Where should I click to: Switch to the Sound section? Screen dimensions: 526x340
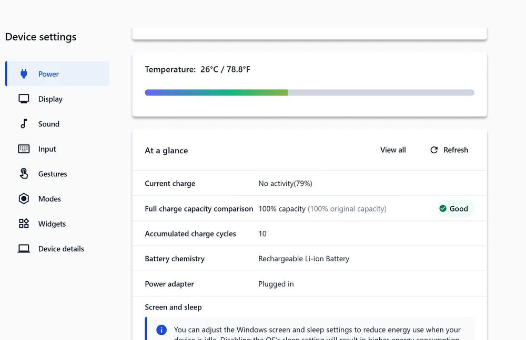click(49, 124)
